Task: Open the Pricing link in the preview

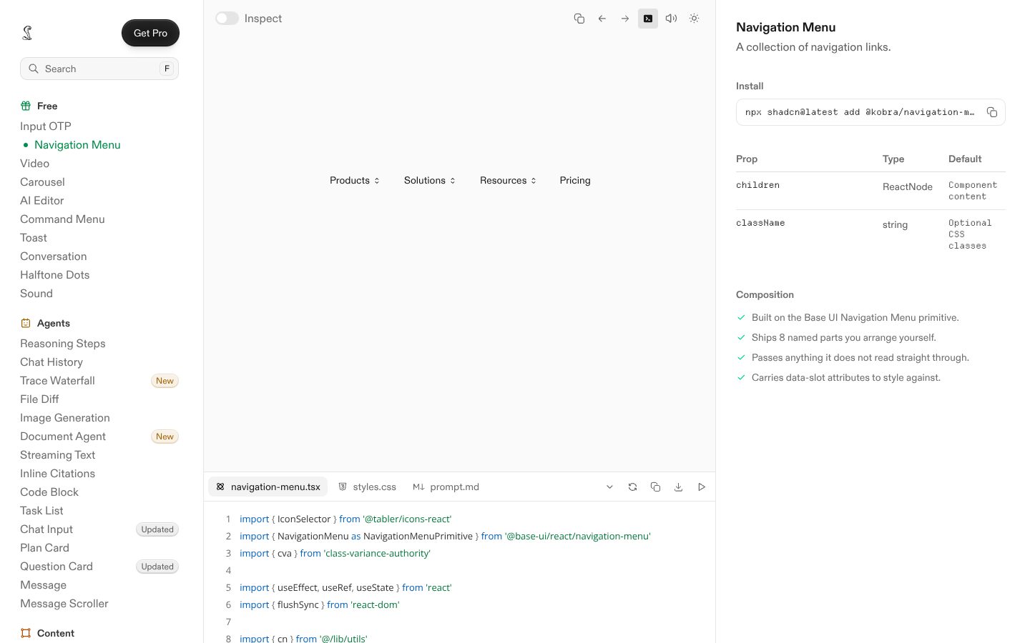Action: click(575, 181)
